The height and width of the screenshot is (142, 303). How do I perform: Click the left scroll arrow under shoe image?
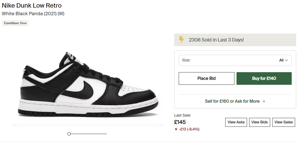[15, 125]
